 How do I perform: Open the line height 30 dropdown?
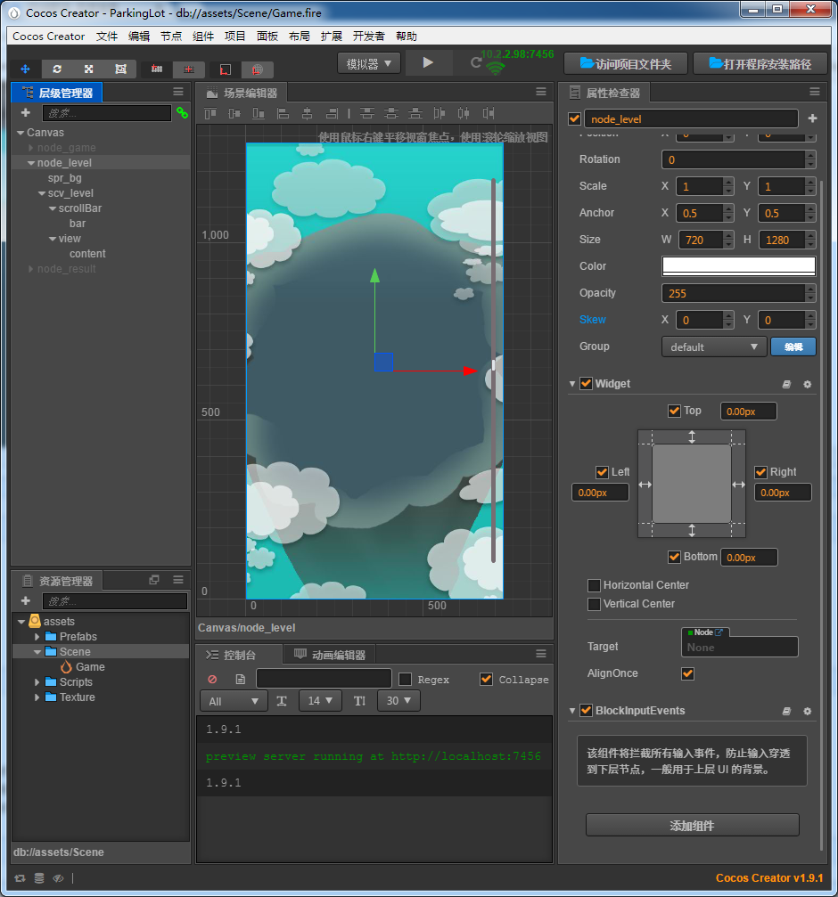[398, 701]
